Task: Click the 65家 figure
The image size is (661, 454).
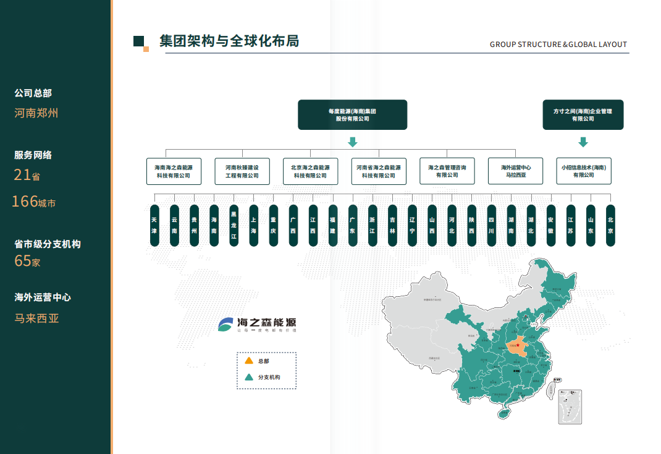Action: tap(27, 261)
